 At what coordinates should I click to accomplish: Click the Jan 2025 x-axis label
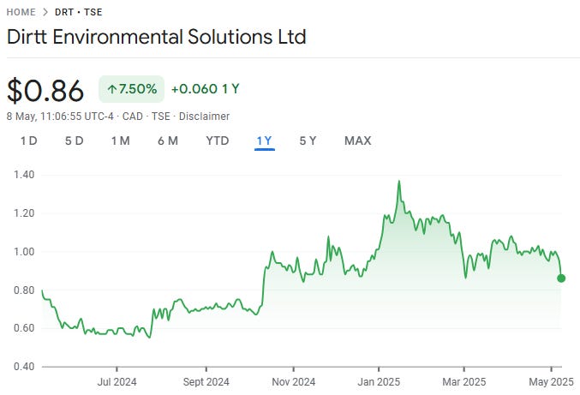(379, 382)
